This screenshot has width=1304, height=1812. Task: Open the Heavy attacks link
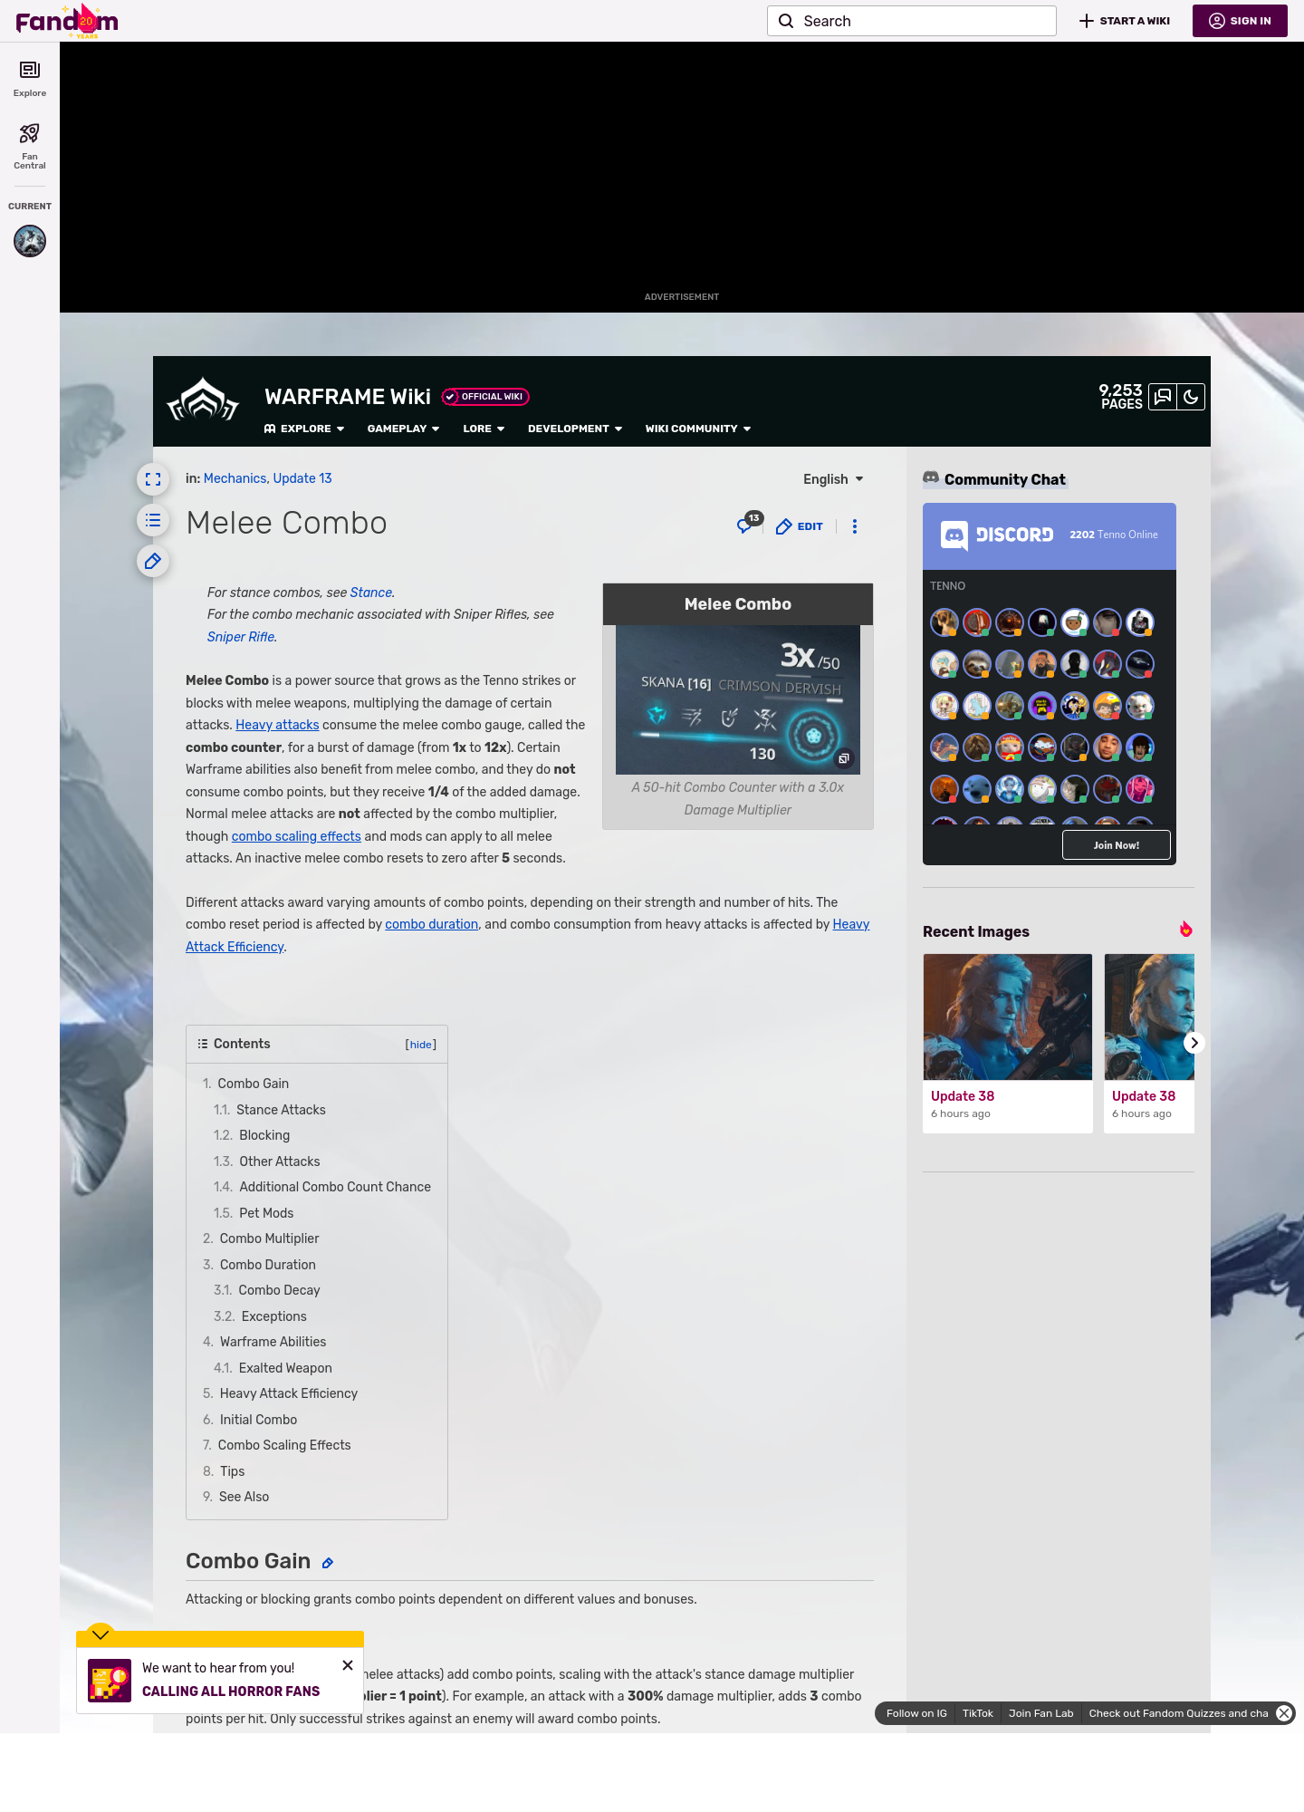277,725
